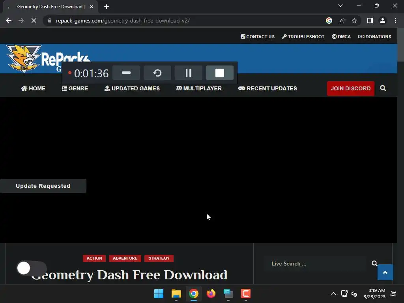This screenshot has height=303, width=404.
Task: Open the notification center icon
Action: [393, 294]
